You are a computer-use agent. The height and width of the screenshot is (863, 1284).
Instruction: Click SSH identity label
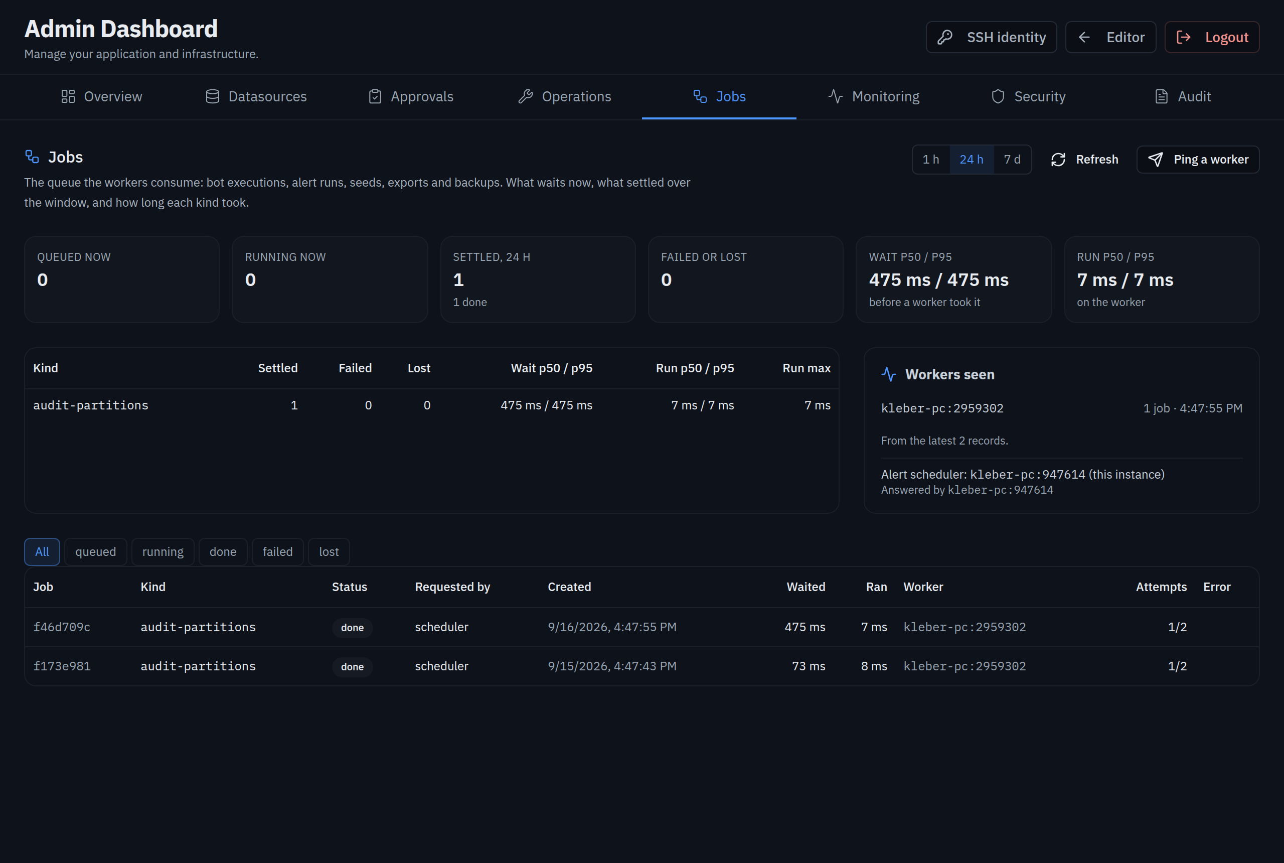coord(1006,38)
